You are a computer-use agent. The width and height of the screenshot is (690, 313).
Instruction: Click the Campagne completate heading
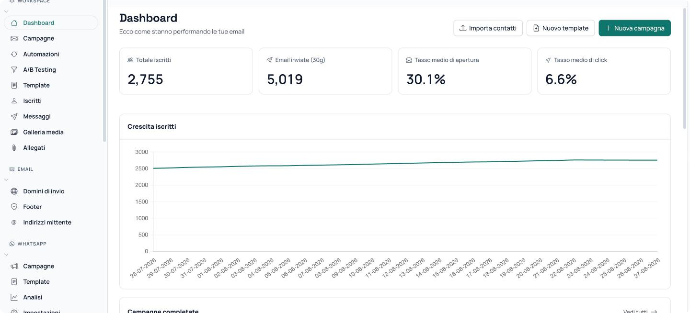pos(163,312)
